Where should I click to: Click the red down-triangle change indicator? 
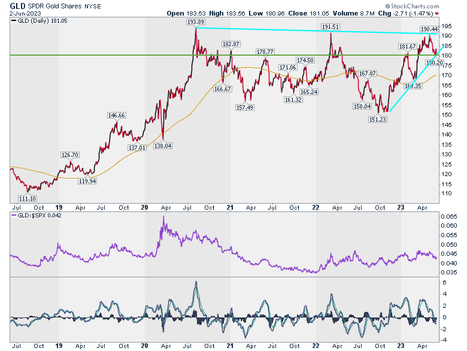point(436,14)
